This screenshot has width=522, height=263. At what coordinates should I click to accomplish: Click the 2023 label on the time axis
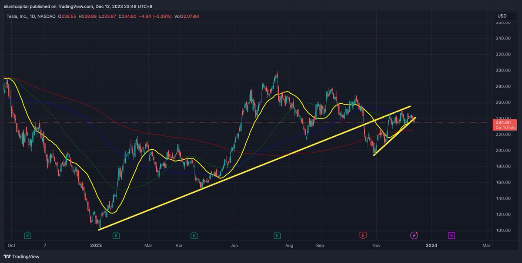[95, 246]
